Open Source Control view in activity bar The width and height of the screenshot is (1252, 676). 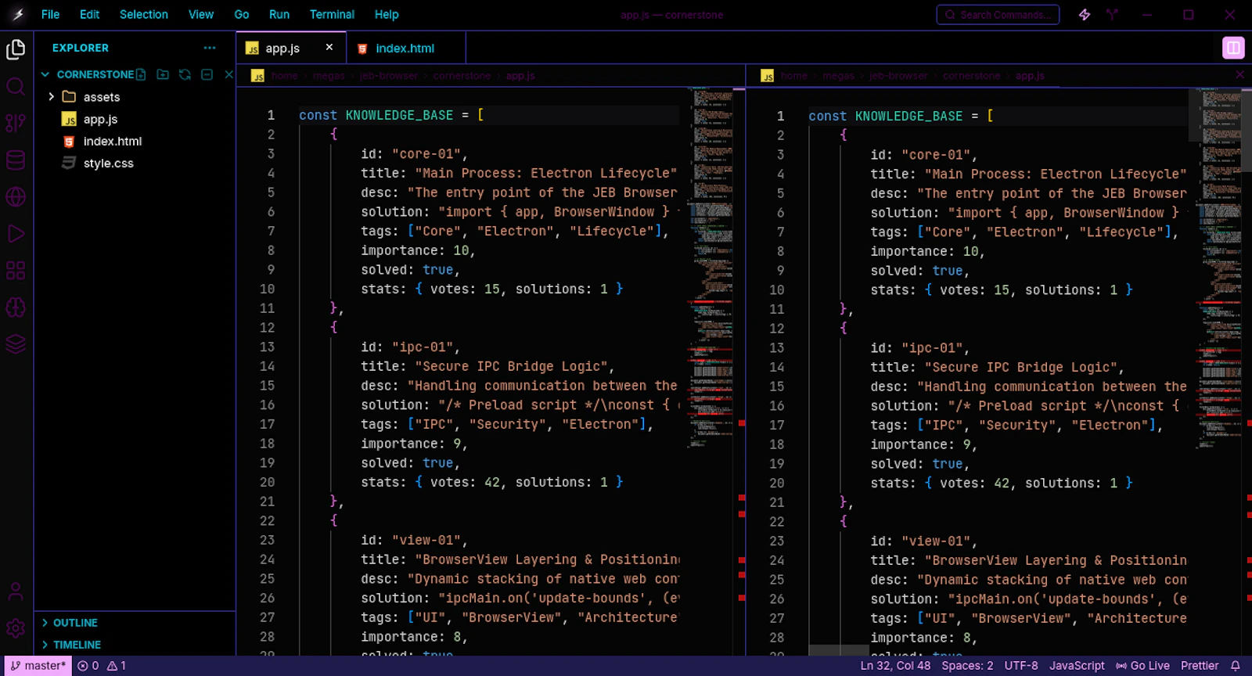click(16, 123)
